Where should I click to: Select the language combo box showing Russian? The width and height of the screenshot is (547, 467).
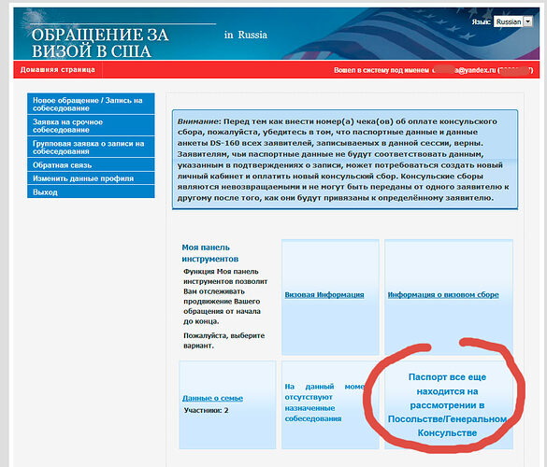tap(512, 21)
